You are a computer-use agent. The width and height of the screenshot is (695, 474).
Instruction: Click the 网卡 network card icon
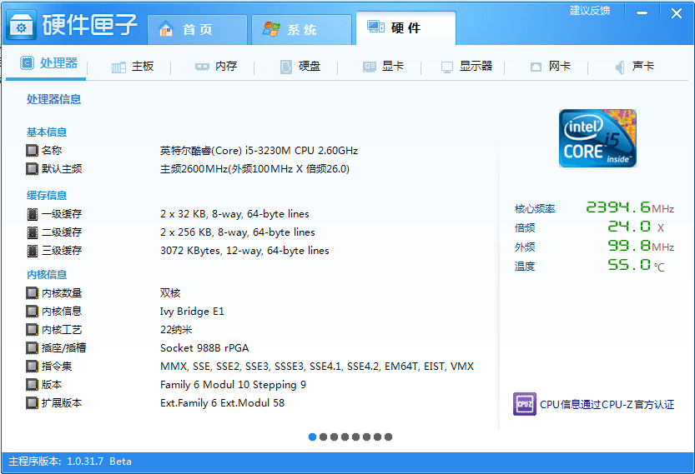pos(536,67)
